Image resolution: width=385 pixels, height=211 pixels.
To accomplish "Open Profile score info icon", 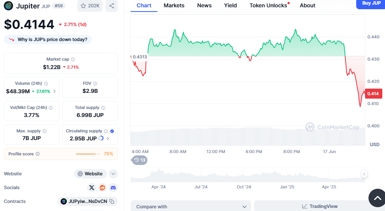I will 38,154.
